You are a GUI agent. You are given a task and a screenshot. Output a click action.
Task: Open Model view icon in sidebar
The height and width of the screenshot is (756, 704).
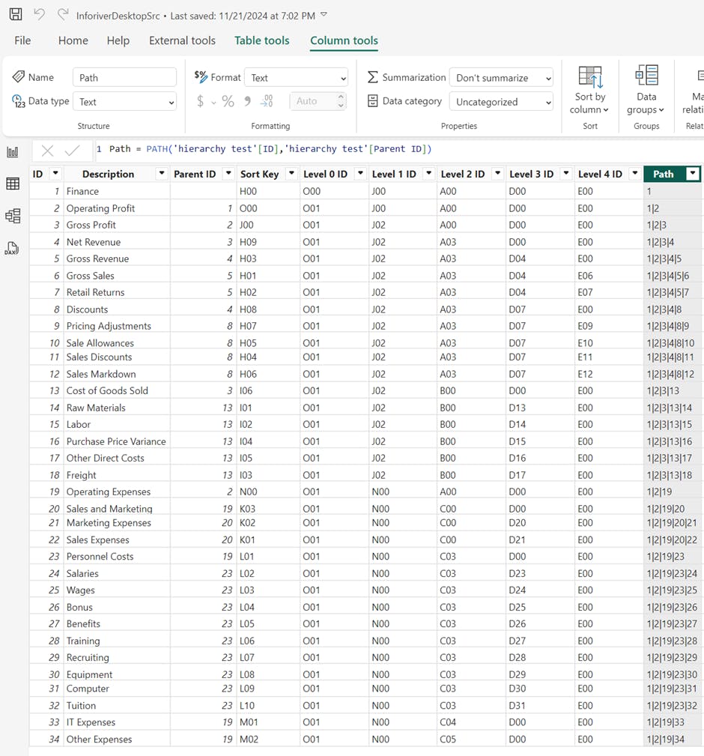pyautogui.click(x=13, y=216)
